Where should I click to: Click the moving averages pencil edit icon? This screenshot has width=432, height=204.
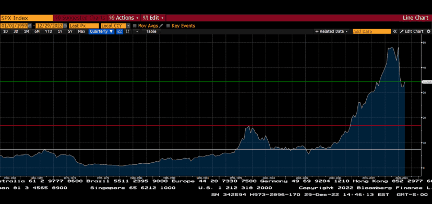coord(161,26)
